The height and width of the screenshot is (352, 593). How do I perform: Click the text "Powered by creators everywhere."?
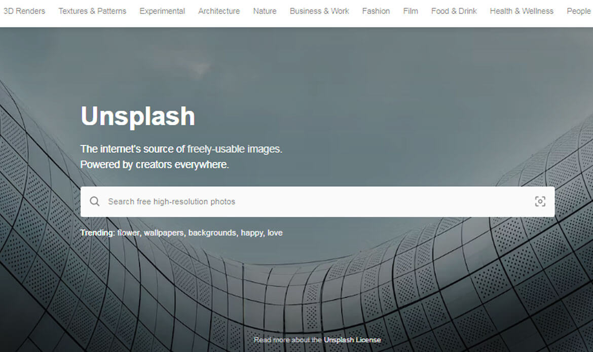pos(154,165)
